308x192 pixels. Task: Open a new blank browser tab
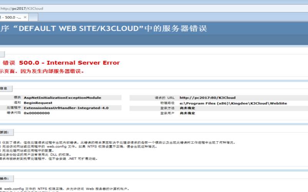pyautogui.click(x=33, y=17)
